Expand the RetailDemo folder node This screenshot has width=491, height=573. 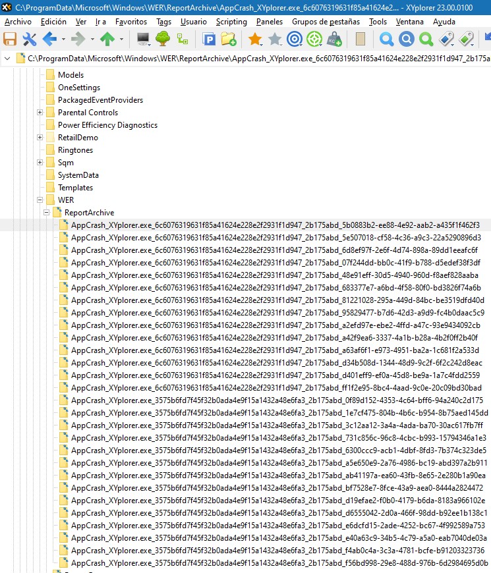coord(40,138)
